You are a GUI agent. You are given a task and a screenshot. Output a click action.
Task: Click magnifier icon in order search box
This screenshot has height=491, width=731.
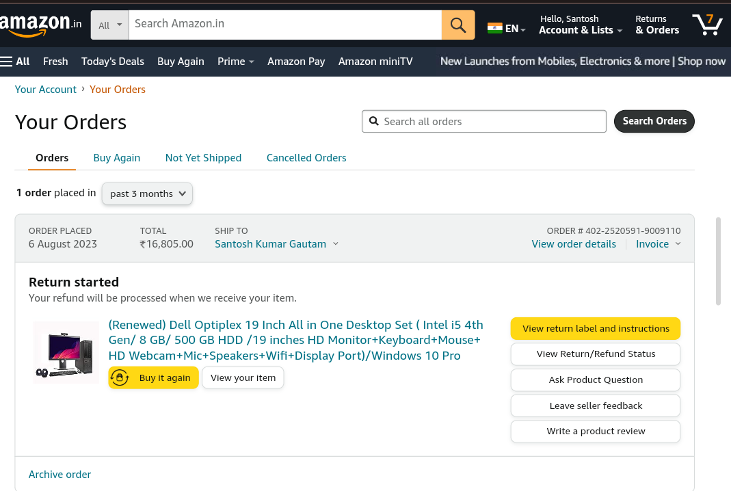coord(374,121)
